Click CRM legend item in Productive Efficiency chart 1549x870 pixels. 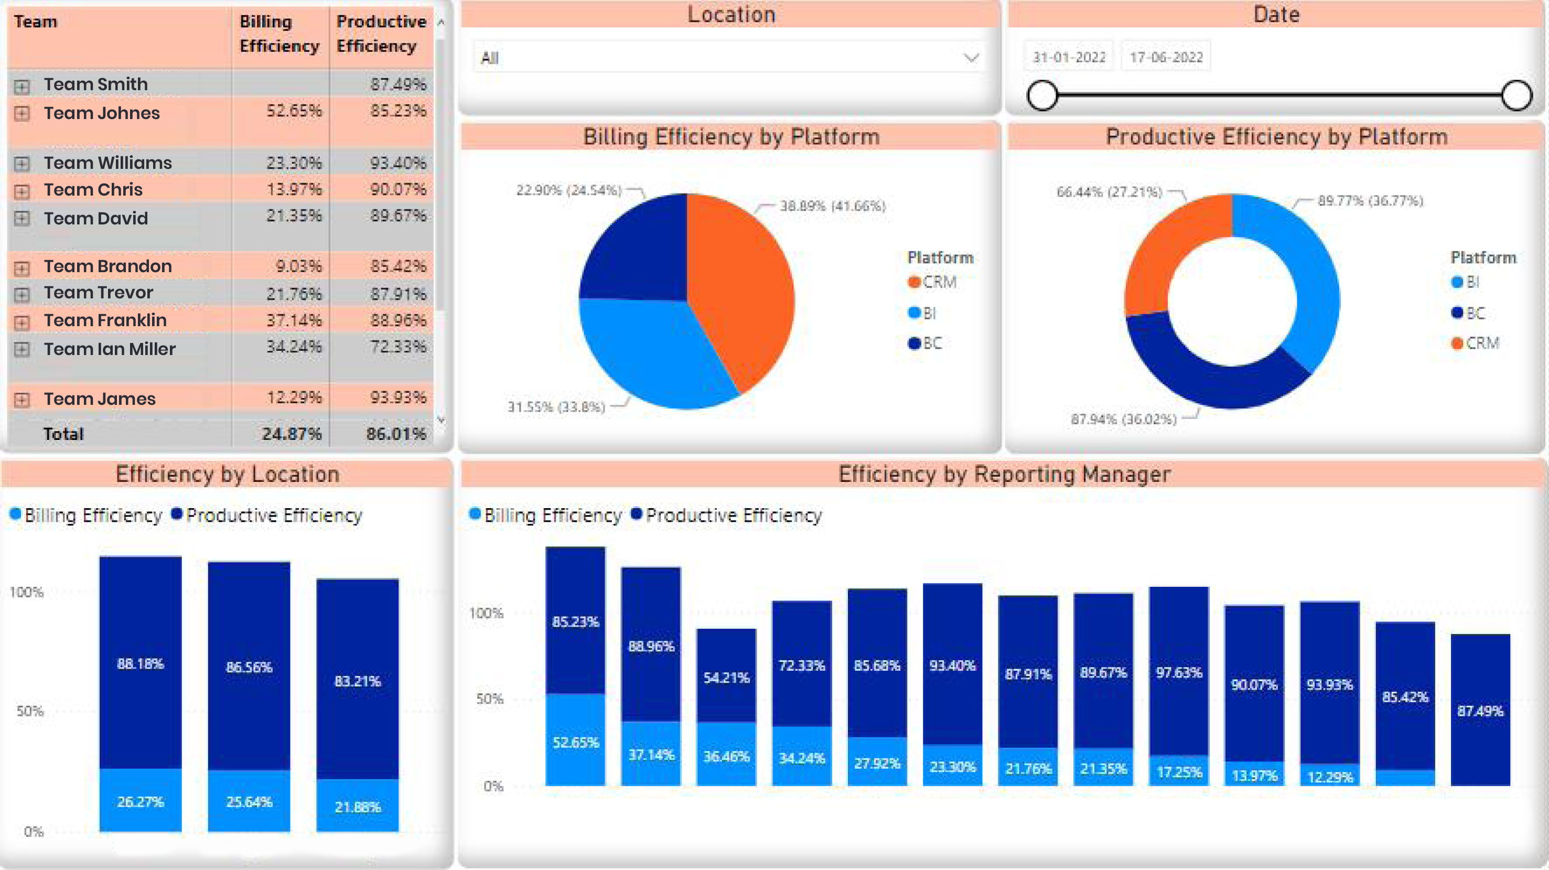[x=1476, y=343]
